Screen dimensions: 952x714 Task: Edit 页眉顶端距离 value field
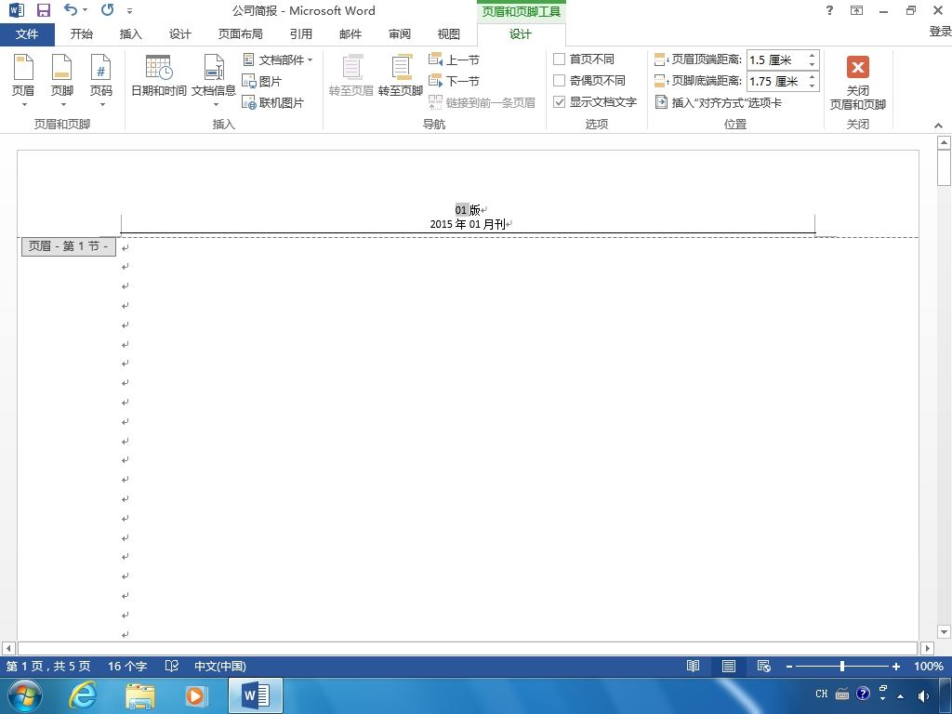(776, 59)
